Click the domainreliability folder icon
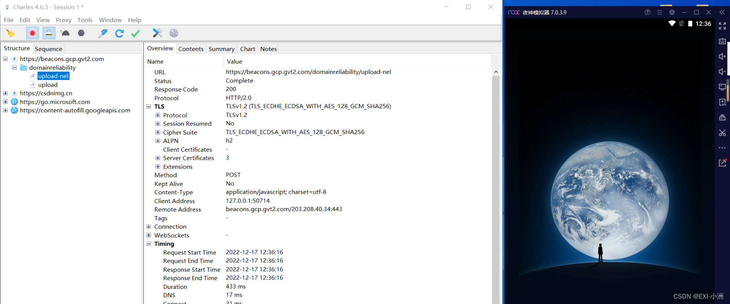Image resolution: width=730 pixels, height=304 pixels. [x=24, y=67]
